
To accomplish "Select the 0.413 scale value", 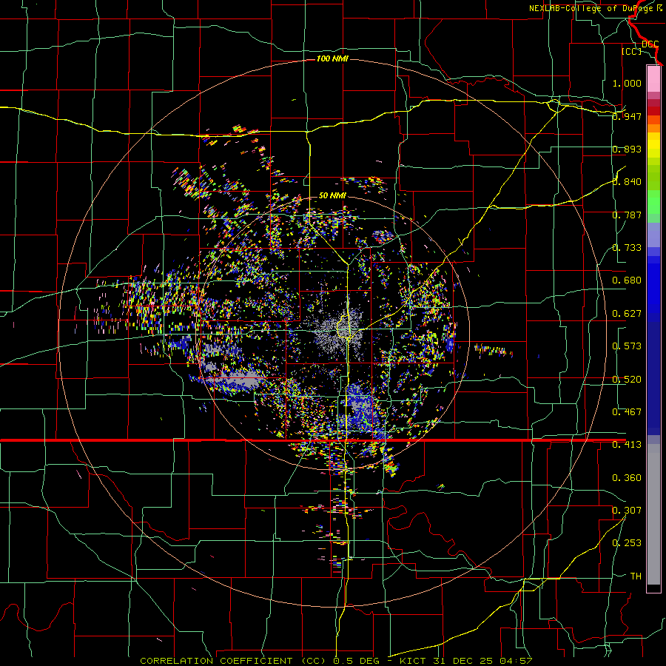I will (x=627, y=445).
